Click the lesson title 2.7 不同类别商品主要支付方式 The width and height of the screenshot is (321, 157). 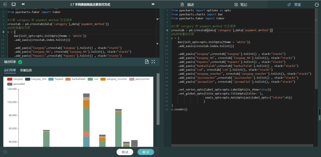point(90,4)
